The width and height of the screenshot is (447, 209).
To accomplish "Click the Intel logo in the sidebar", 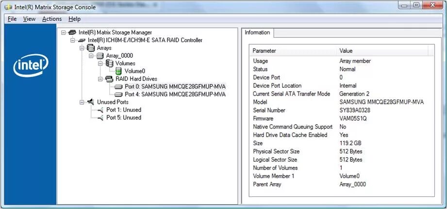I will coord(31,65).
